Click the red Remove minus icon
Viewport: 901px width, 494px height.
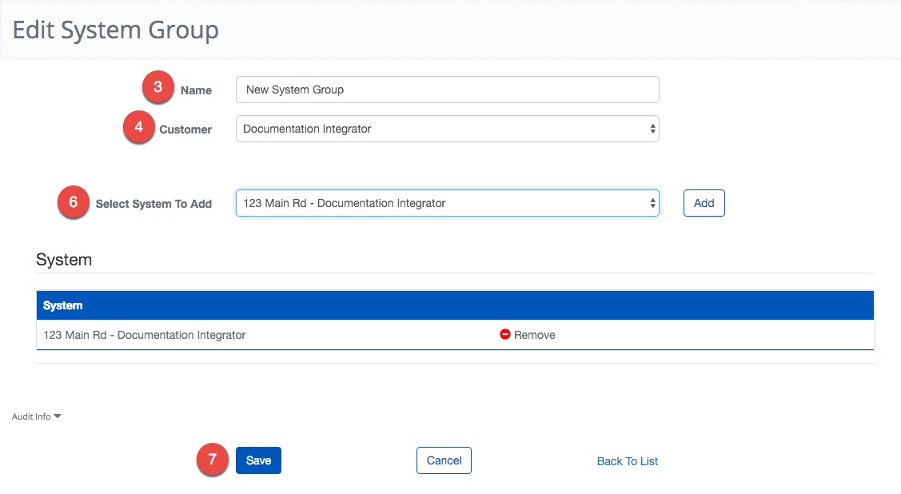pos(504,334)
